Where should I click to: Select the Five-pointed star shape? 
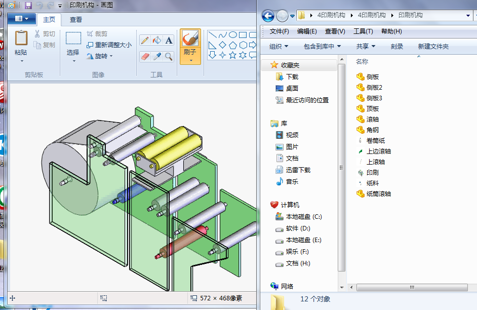pyautogui.click(x=233, y=55)
